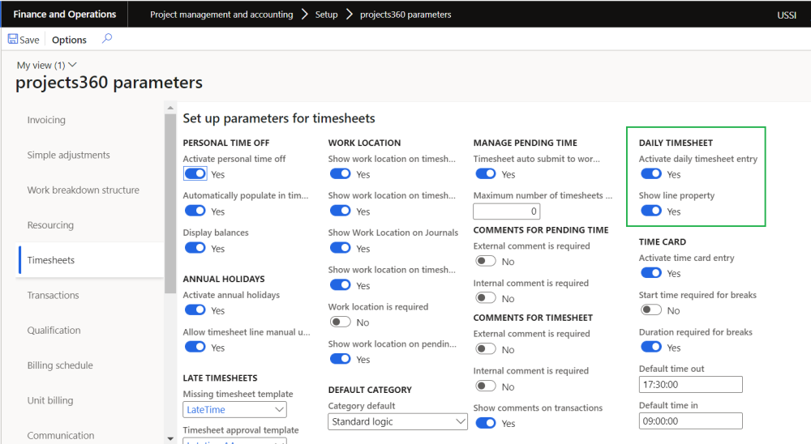Click the Default time out field
Image resolution: width=811 pixels, height=444 pixels.
[x=690, y=384]
